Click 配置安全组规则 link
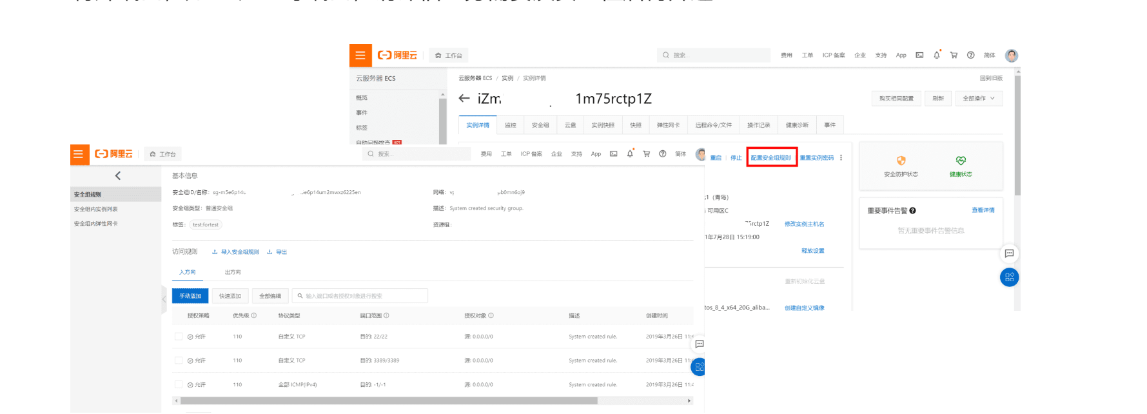Screen dimensions: 1147x414 pos(771,158)
